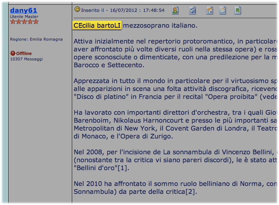279x205 pixels.
Task: Click the '10307 Messaggi' count
Action: point(26,59)
